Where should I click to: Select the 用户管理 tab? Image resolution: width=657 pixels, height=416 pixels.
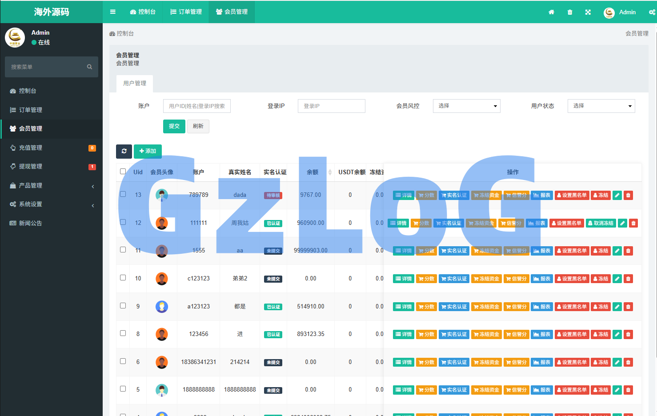pyautogui.click(x=135, y=83)
